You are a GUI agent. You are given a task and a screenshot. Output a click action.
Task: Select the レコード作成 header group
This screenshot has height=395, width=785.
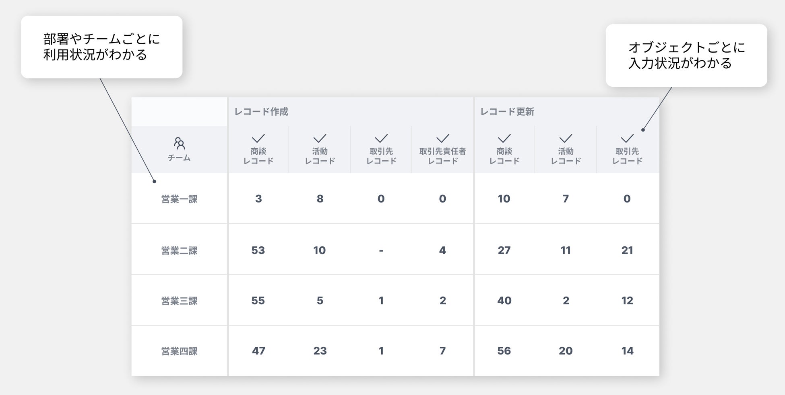(261, 112)
